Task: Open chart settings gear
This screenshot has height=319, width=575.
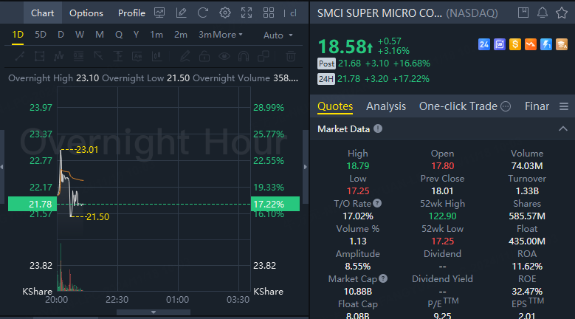Action: coord(225,13)
